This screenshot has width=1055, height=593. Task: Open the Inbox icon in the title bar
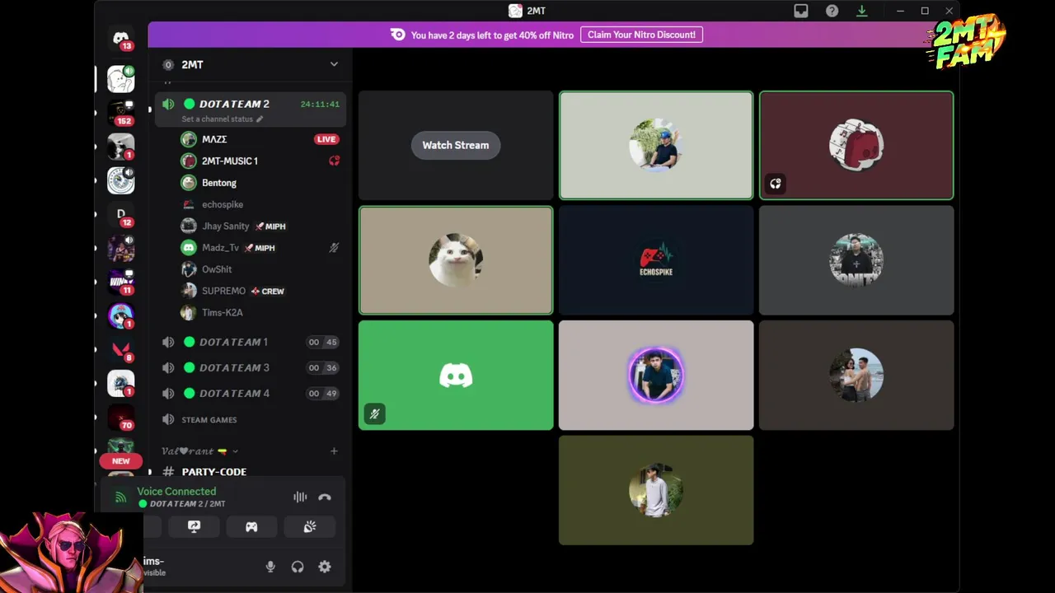click(x=801, y=11)
